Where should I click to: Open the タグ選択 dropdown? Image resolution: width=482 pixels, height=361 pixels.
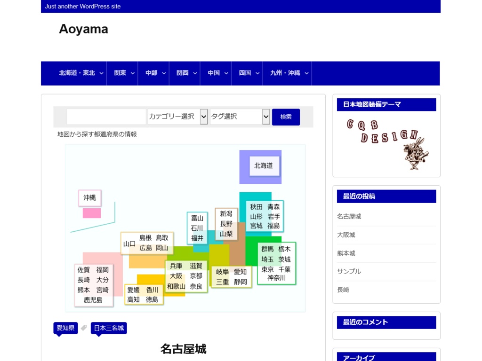(x=240, y=117)
